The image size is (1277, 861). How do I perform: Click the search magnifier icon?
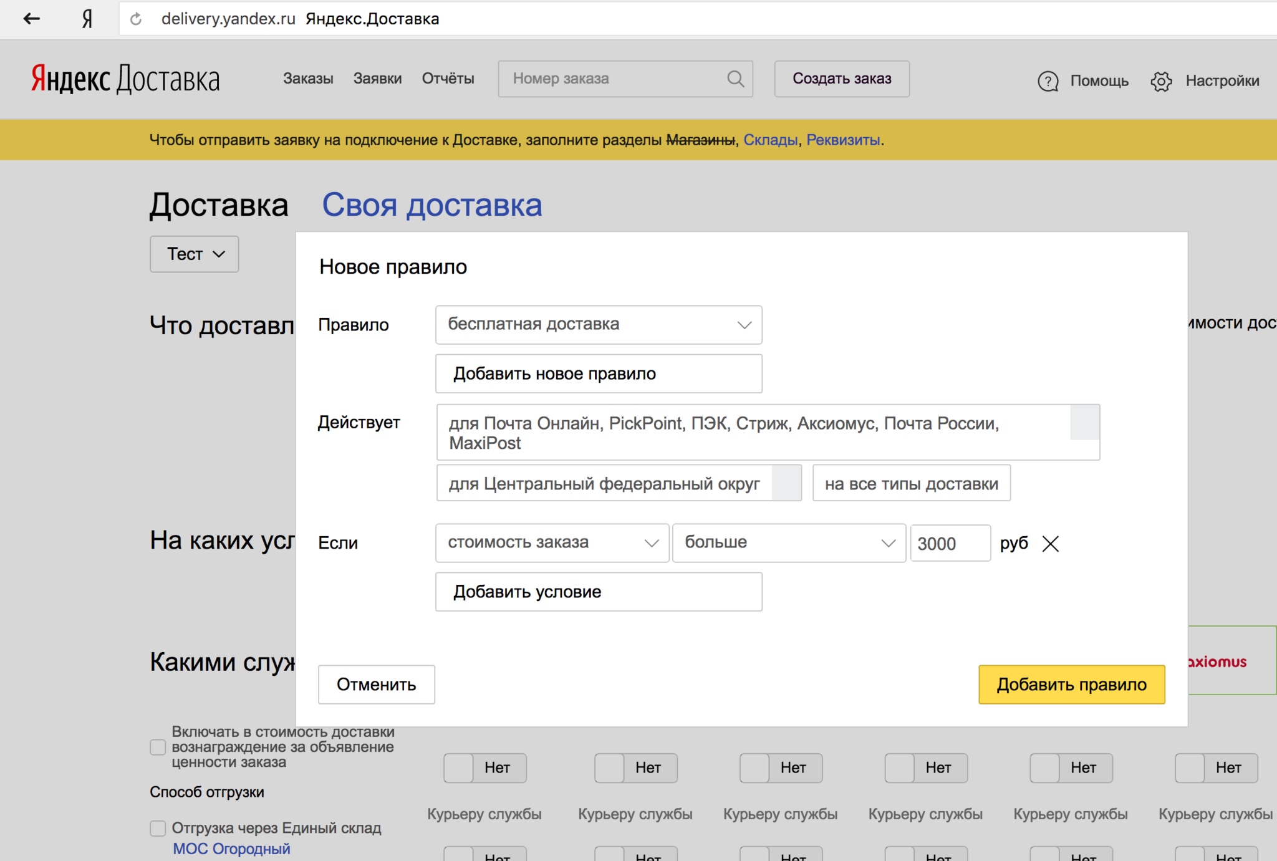click(x=736, y=79)
